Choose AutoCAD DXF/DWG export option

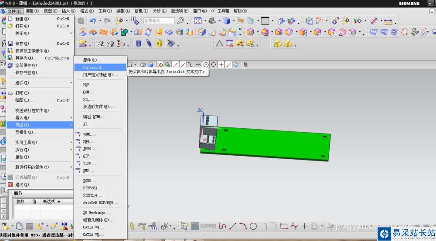coord(100,202)
